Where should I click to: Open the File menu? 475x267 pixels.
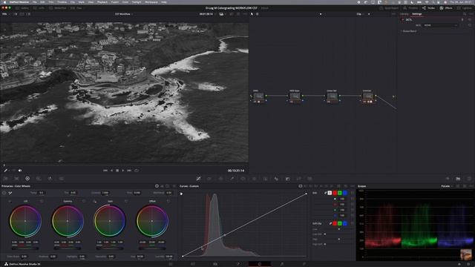click(35, 2)
